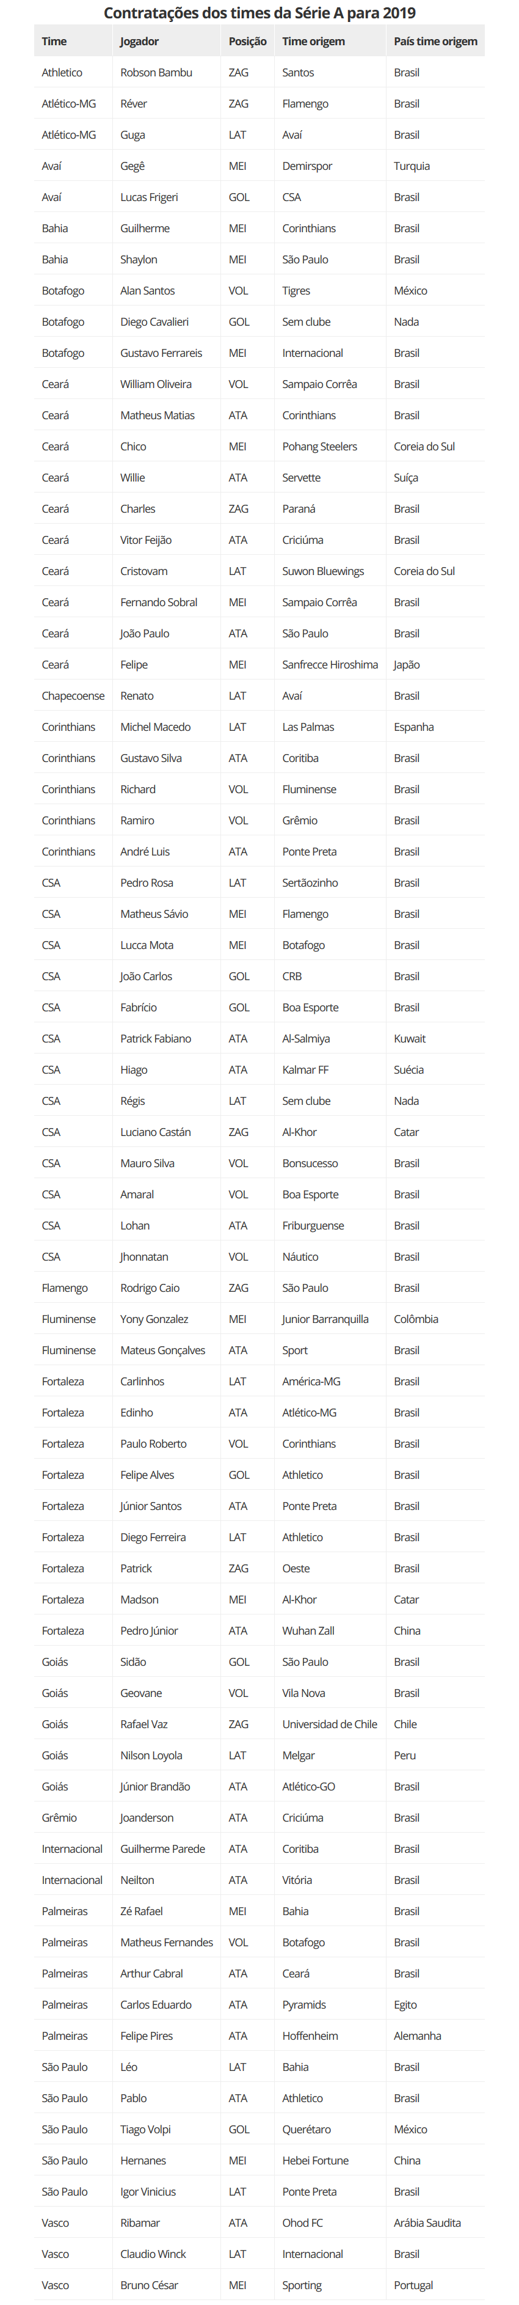Select the 'Patrick Fabiano' player cell
Viewport: 519px width, 2305px height.
[x=156, y=1039]
